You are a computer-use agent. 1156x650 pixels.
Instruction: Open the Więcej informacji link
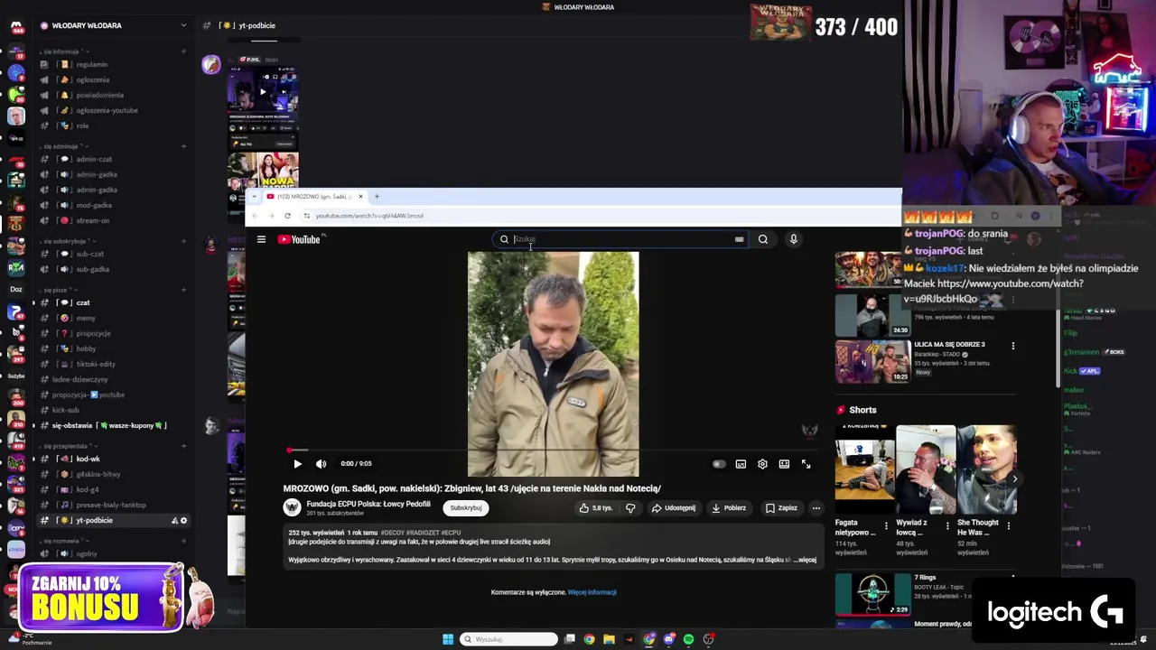592,592
